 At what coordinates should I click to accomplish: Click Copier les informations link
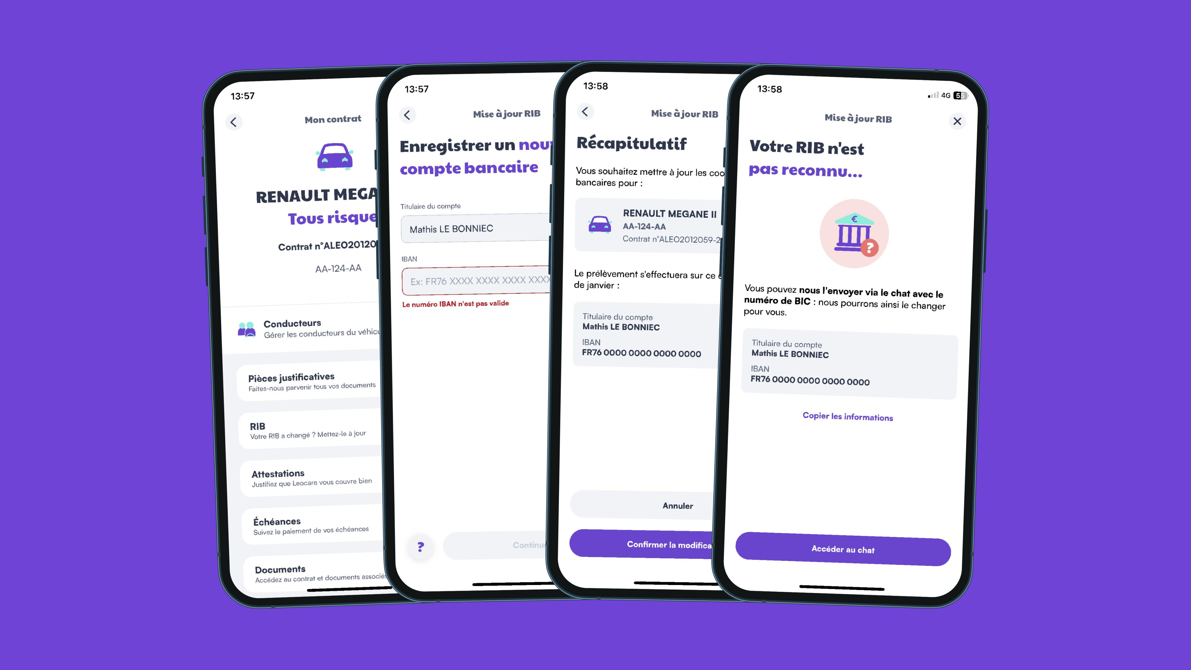point(848,416)
